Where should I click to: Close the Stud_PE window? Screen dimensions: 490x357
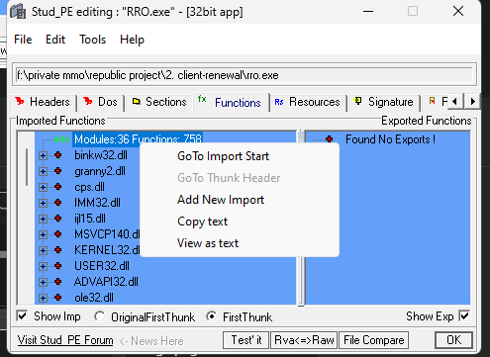458,12
